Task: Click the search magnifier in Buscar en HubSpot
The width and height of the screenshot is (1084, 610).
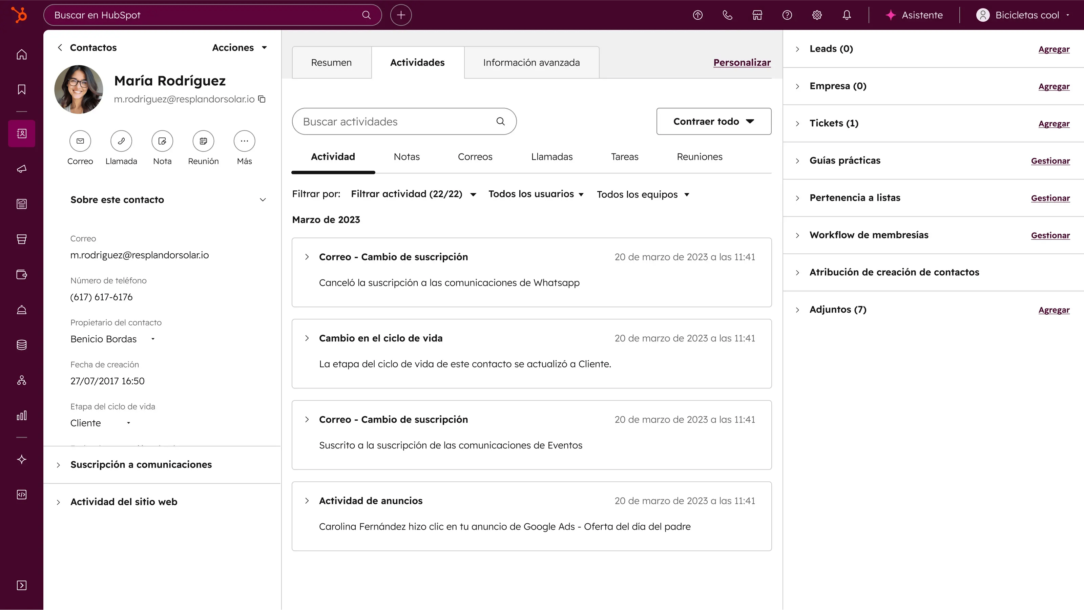Action: pyautogui.click(x=366, y=15)
